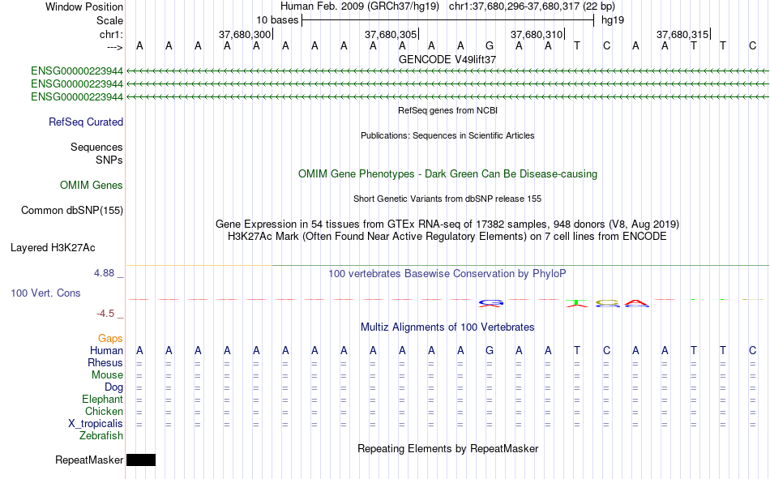Click Repeating Elements by RepeatMasker title
Image resolution: width=770 pixels, height=479 pixels.
[x=447, y=448]
